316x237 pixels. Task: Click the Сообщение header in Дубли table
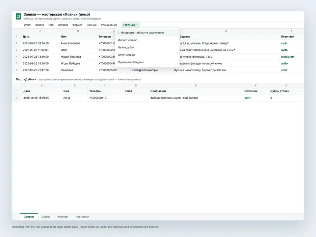[196, 91]
